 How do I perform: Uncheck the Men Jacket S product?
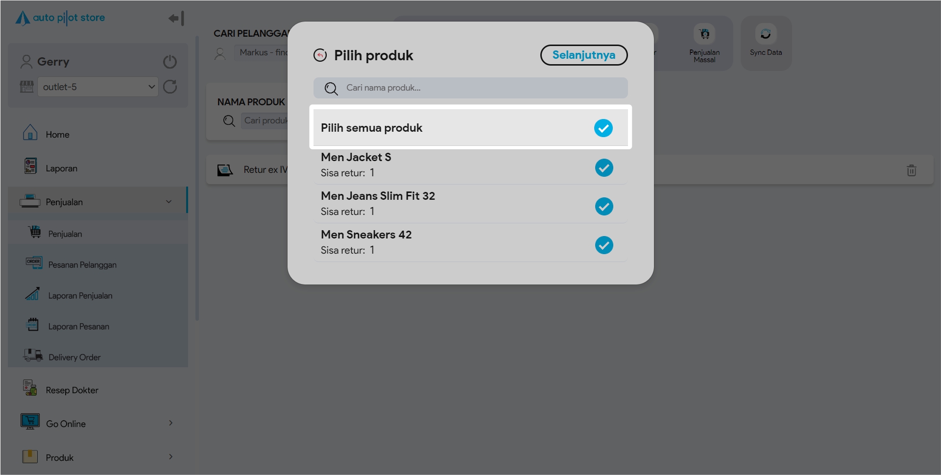(x=604, y=168)
